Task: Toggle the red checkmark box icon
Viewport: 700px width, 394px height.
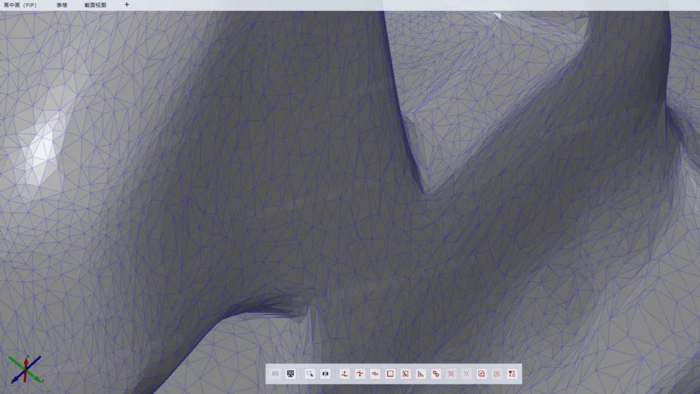Action: (482, 374)
